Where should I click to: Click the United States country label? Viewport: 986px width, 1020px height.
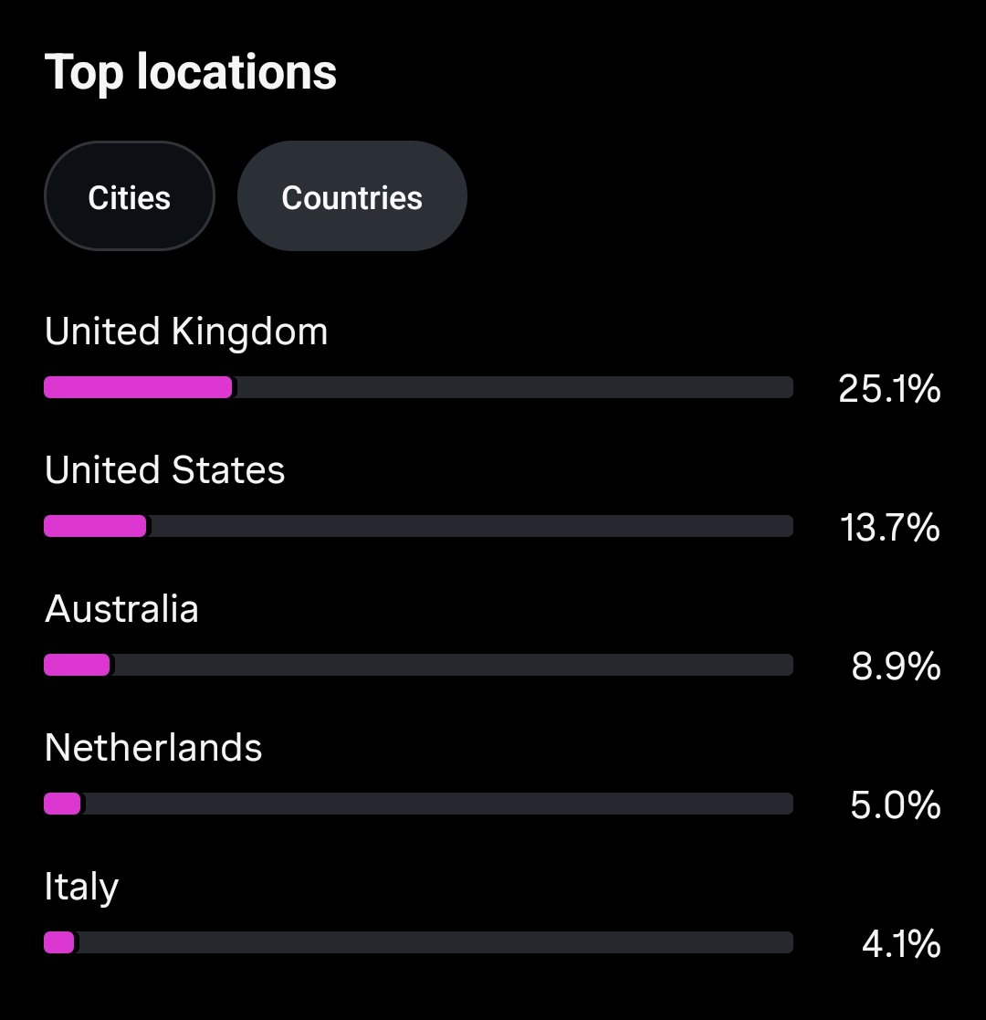[165, 470]
